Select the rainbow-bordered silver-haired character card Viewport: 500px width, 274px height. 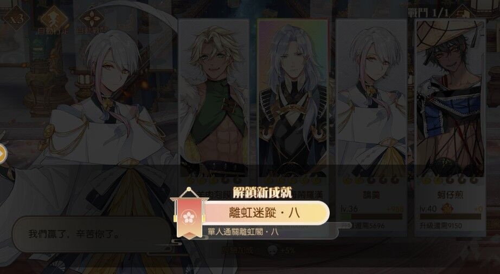[292, 97]
